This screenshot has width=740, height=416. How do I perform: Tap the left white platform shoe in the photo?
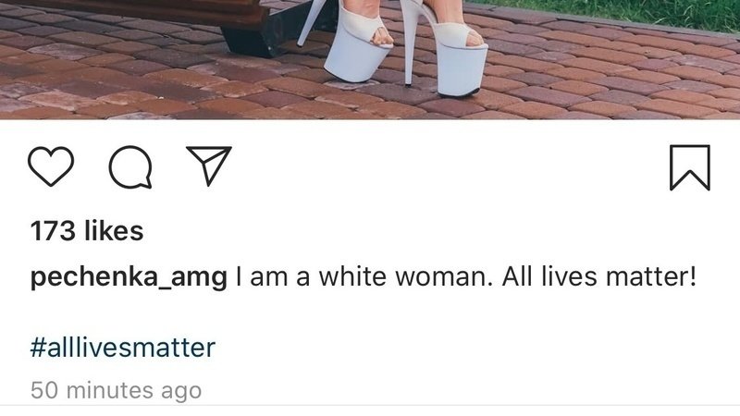coord(359,47)
